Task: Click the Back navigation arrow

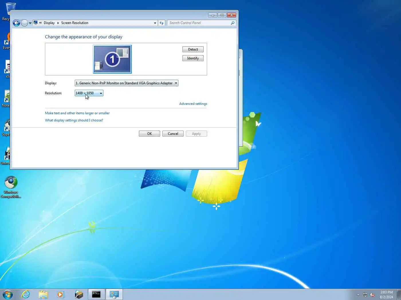Action: (16, 23)
